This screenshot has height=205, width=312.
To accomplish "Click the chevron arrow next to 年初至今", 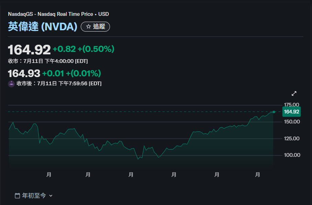I will [51, 196].
